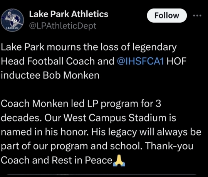
Task: Open the Lake Park Athletics profile avatar
Action: pos(12,20)
